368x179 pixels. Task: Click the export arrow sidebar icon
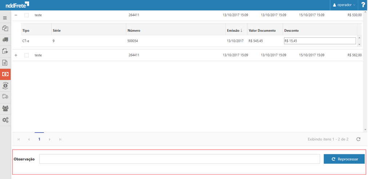point(5,51)
